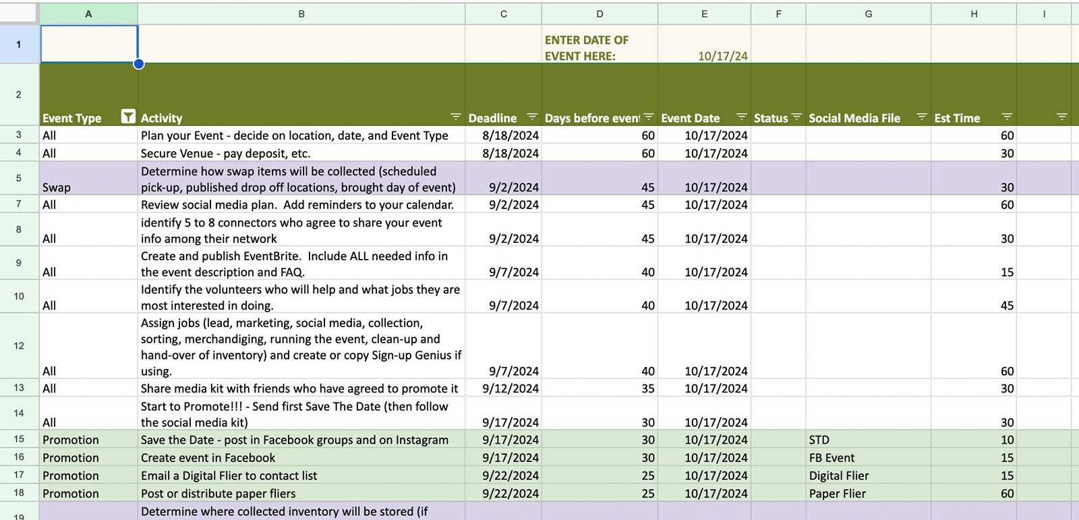Select column F header

[x=778, y=13]
